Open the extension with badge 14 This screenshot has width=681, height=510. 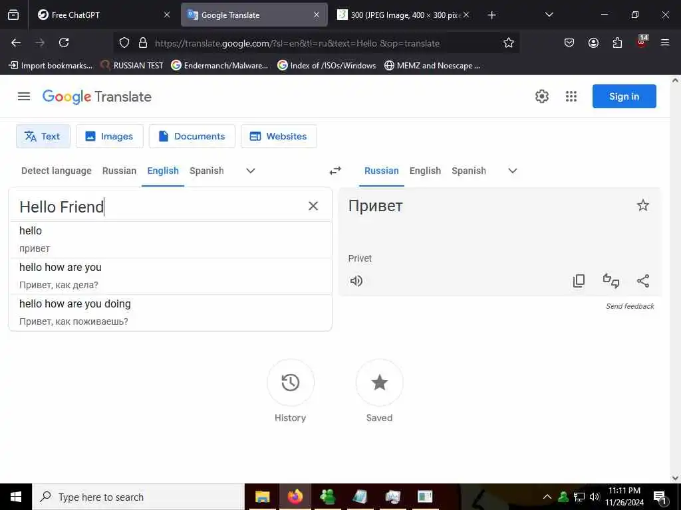pos(642,42)
